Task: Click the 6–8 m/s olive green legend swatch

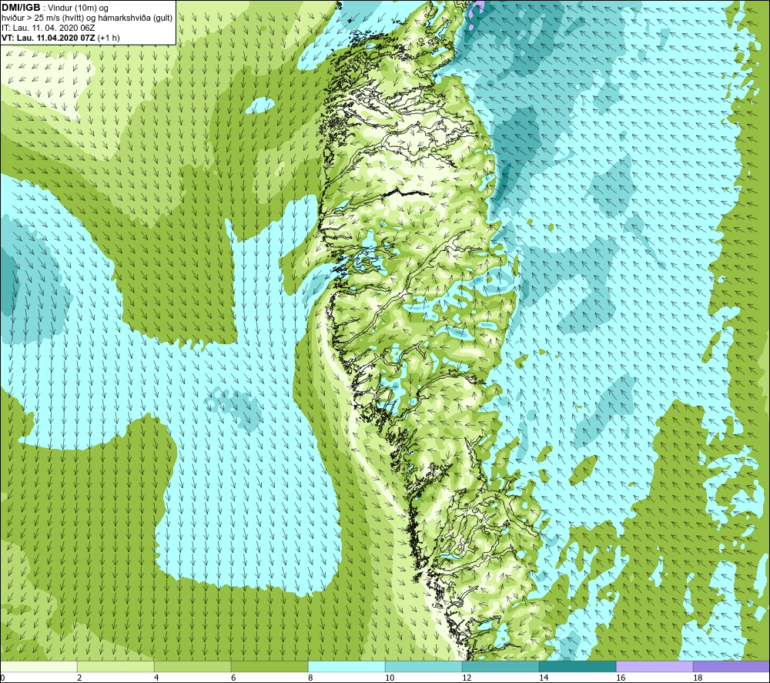Action: pos(269,666)
